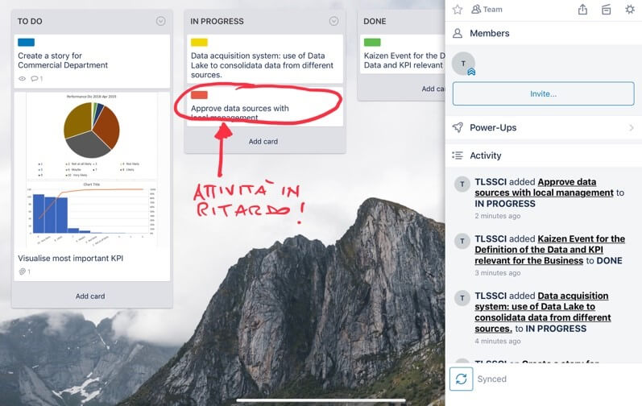Click the Power-Ups rocket icon
The image size is (642, 406).
(458, 127)
